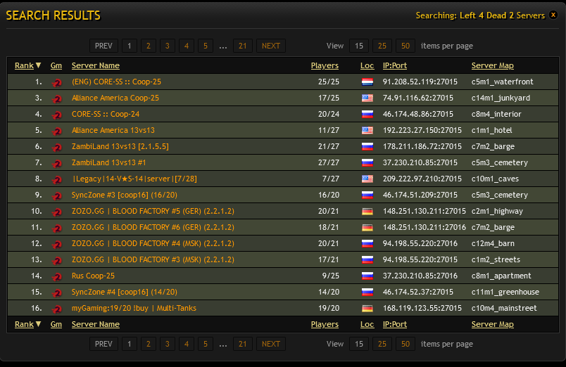Click the game icon beside Alliance America Coop-25
Viewport: 566px width, 367px height.
[57, 98]
